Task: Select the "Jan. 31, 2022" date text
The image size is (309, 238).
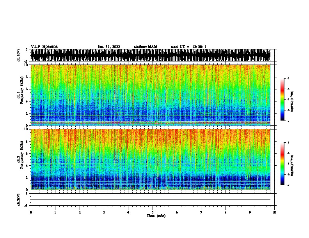Action: pyautogui.click(x=109, y=47)
